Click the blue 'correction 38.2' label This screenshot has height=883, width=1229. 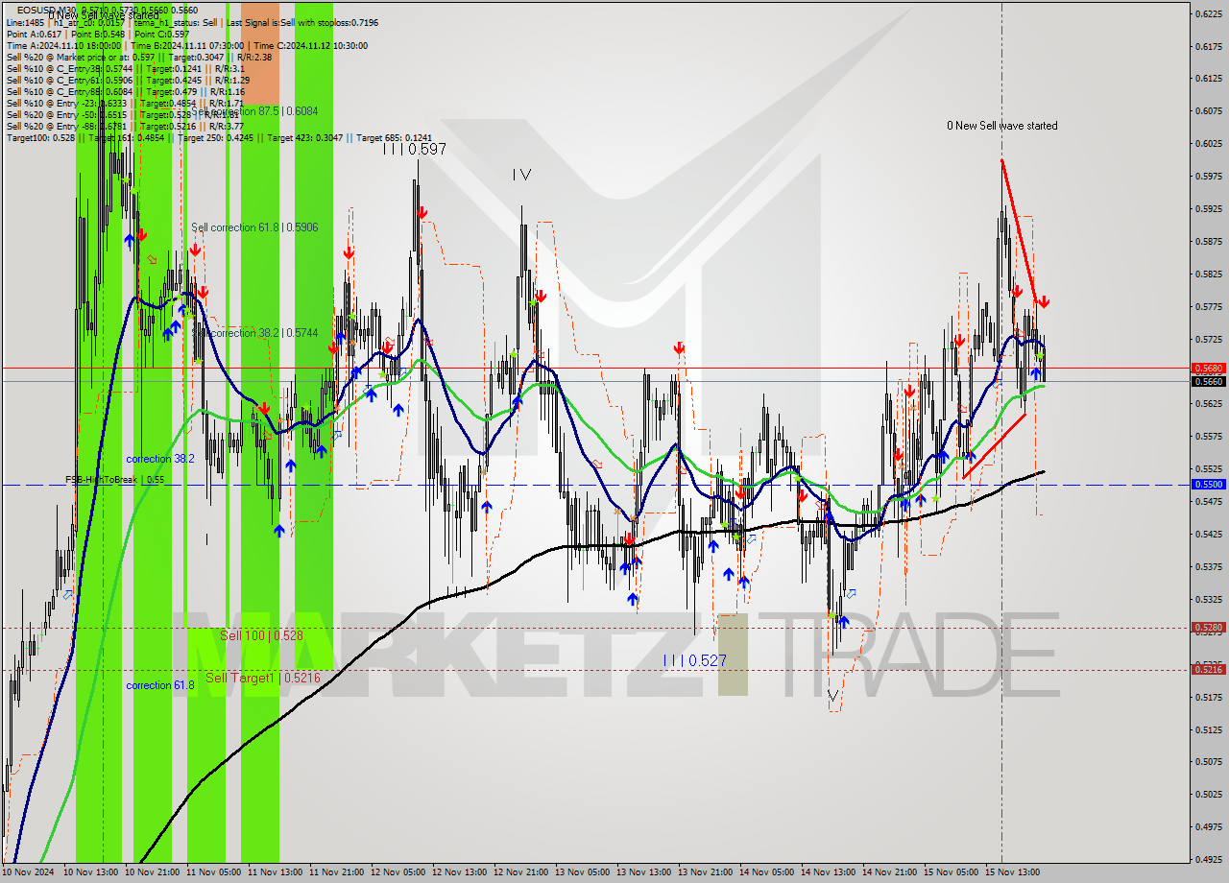(x=160, y=459)
